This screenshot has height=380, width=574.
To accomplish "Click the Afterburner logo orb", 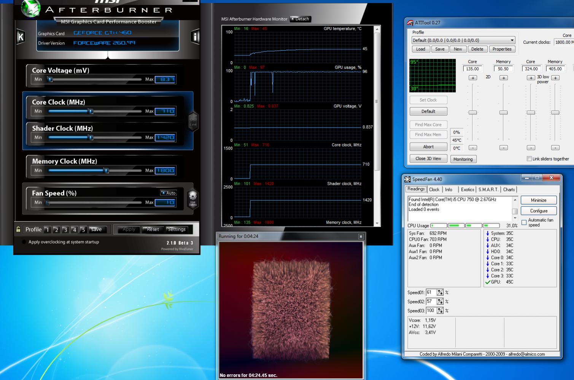I will 30,8.
